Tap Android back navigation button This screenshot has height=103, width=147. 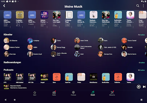point(5,100)
